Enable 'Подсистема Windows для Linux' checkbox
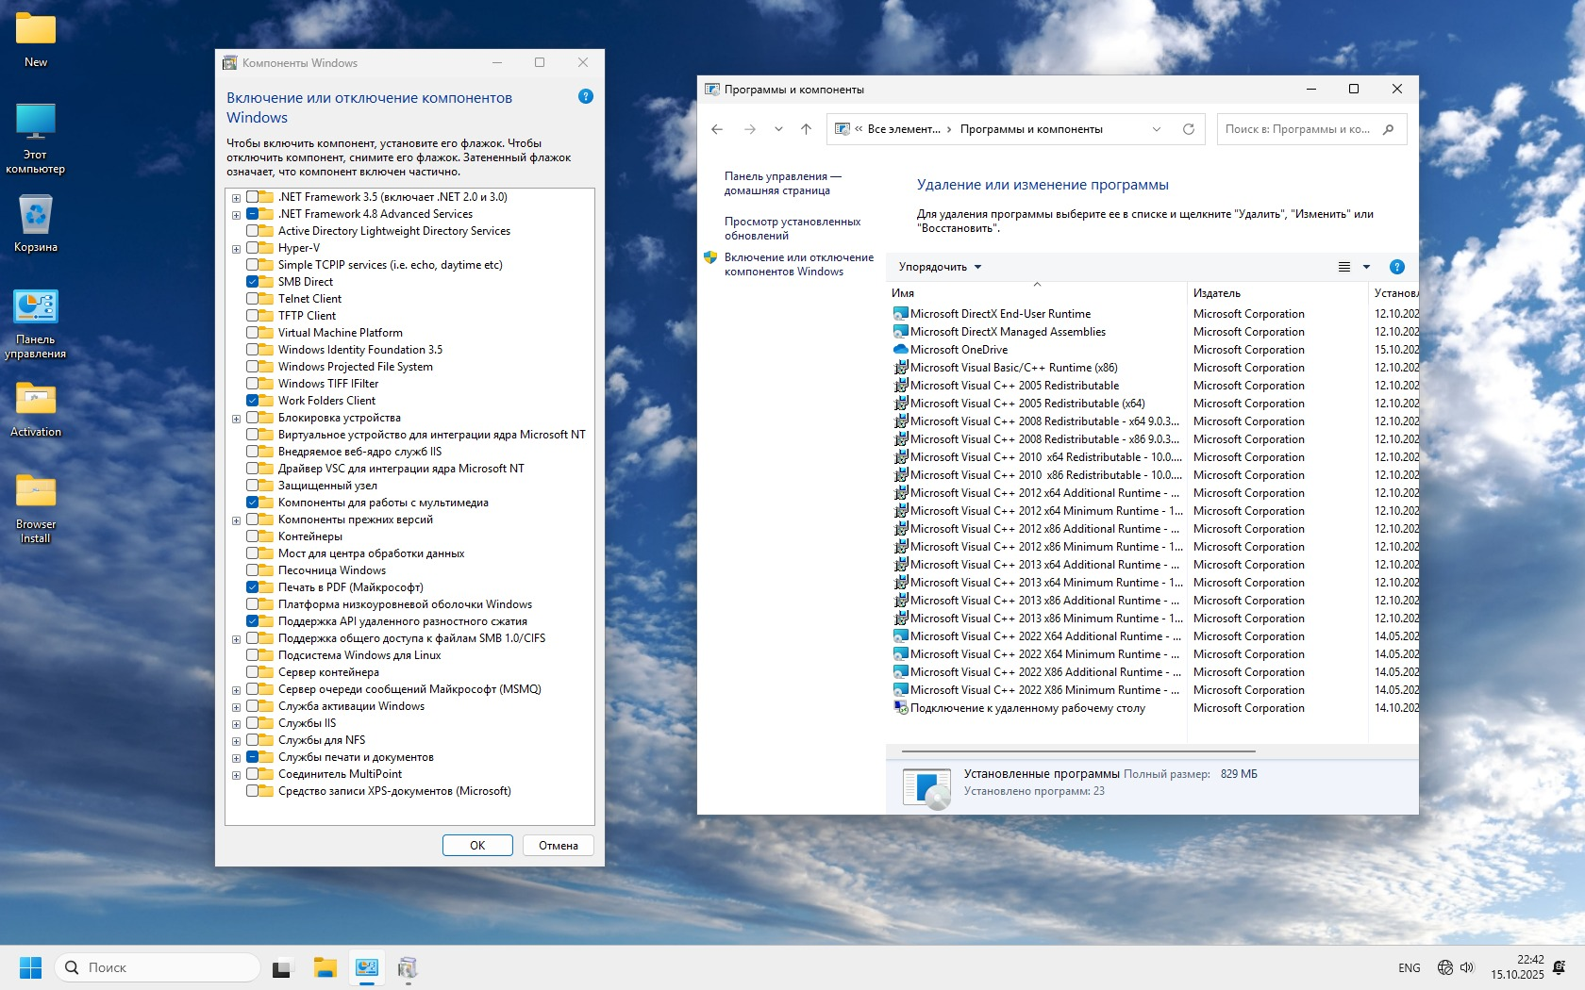 pyautogui.click(x=253, y=655)
